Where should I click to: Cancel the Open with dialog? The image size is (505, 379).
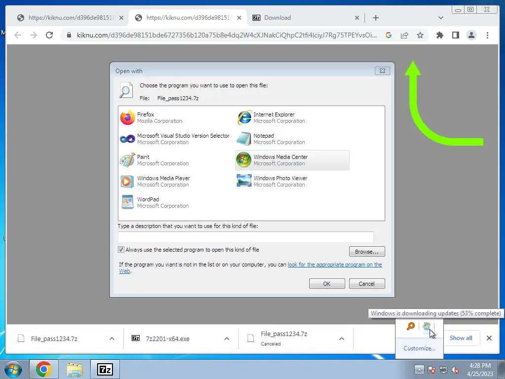click(367, 284)
